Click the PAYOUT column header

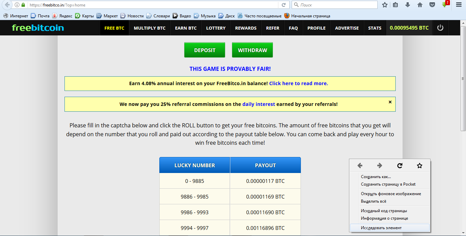(265, 165)
